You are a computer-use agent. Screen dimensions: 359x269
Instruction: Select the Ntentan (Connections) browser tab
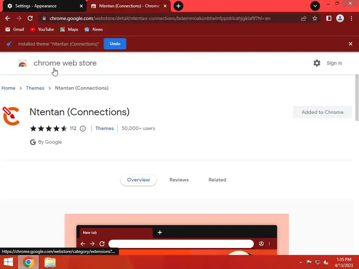point(129,6)
